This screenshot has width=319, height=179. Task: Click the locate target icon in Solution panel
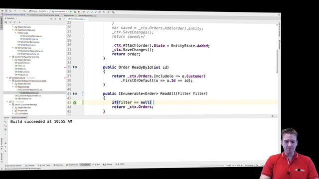tap(51, 19)
